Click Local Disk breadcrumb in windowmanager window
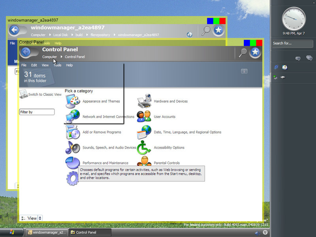 [x=60, y=35]
